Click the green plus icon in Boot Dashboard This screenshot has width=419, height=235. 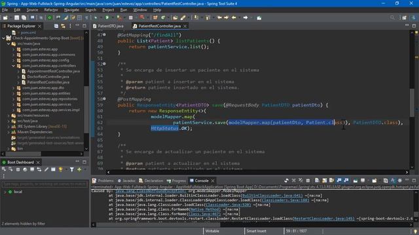tap(79, 170)
